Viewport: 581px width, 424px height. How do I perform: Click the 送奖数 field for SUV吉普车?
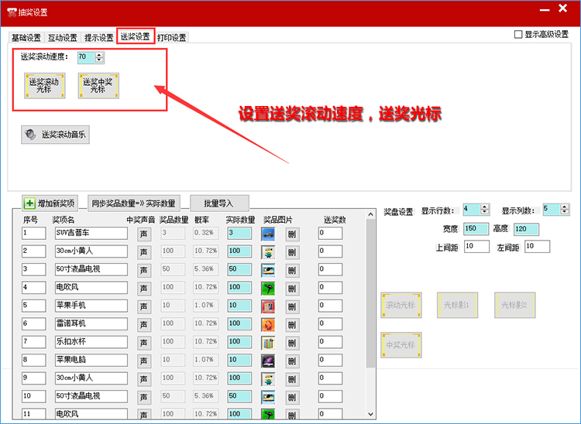click(330, 233)
